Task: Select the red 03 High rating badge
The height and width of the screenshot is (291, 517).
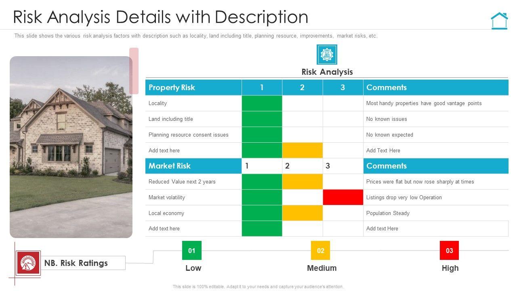Action: click(x=449, y=251)
